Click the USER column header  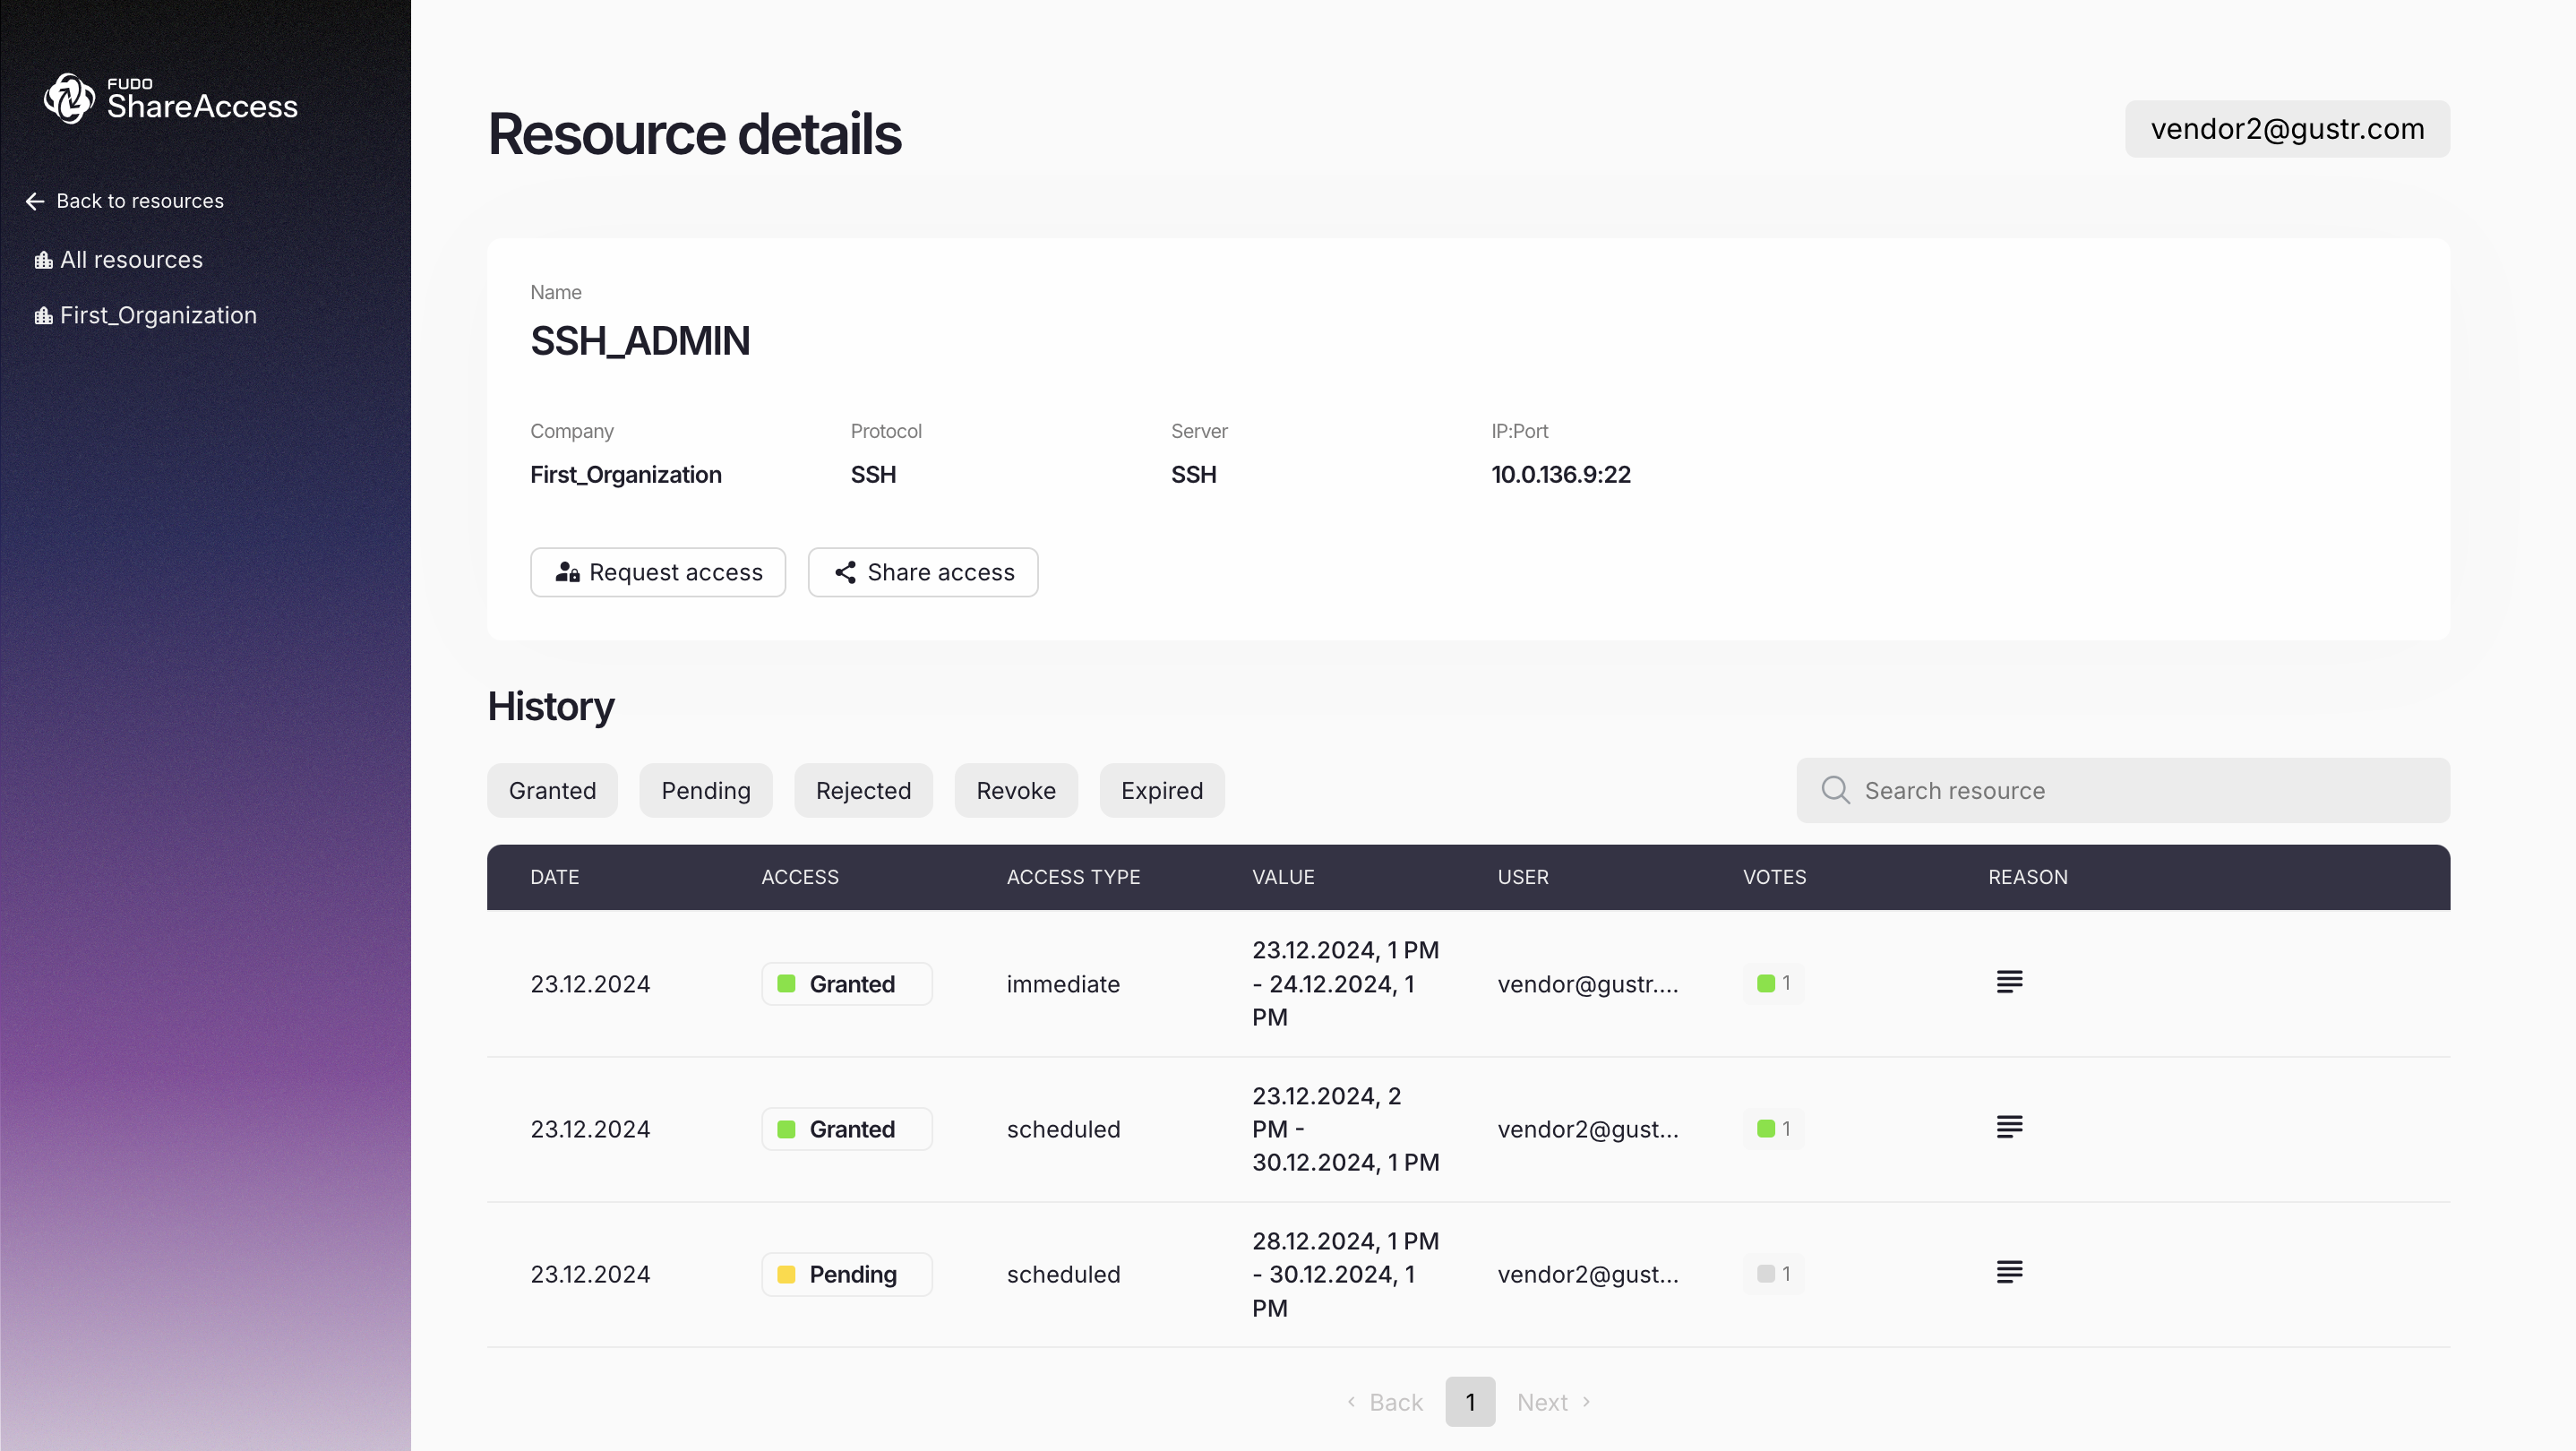[1523, 877]
